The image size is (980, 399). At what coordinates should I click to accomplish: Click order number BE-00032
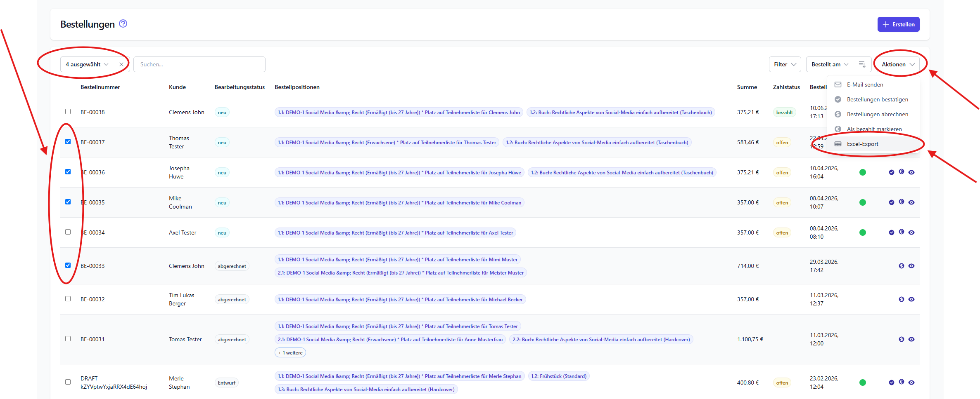pos(93,299)
